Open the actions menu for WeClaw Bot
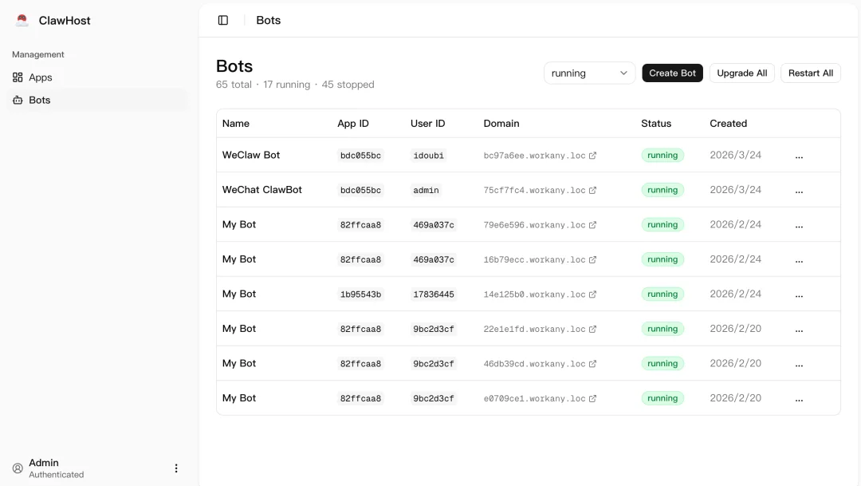The image size is (861, 486). tap(799, 156)
